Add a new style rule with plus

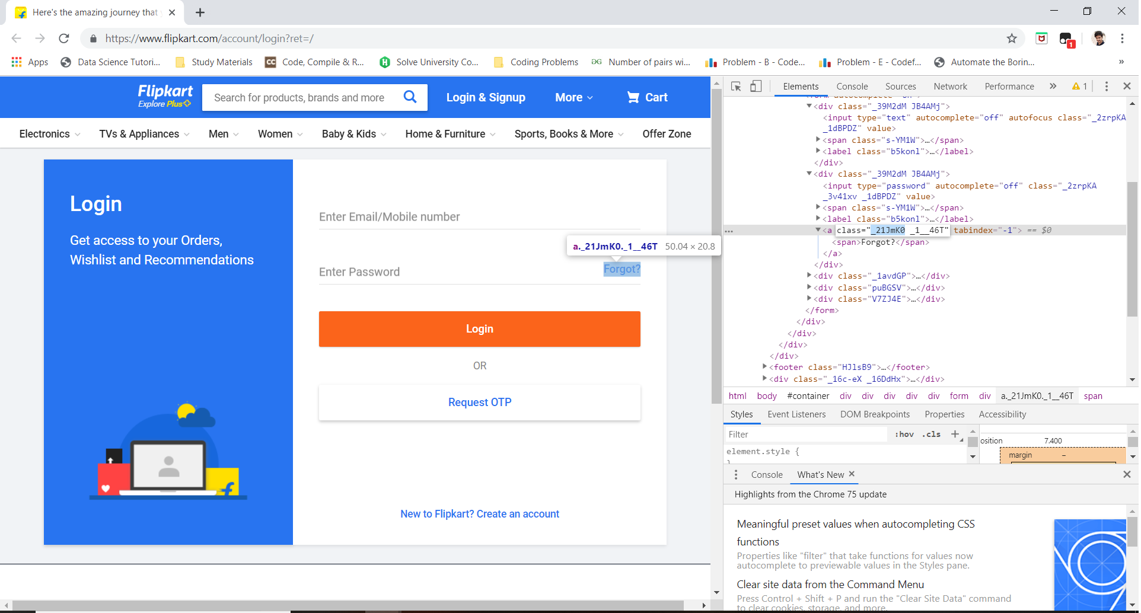955,435
